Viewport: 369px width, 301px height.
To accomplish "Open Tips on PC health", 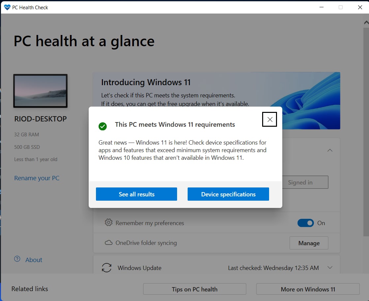I will point(195,289).
